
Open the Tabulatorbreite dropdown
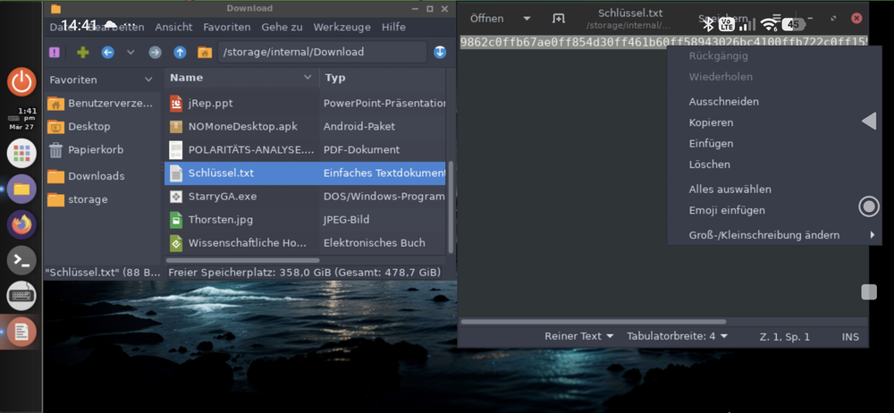point(677,336)
